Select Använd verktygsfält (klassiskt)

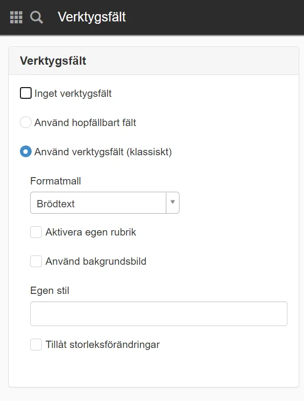[x=25, y=151]
